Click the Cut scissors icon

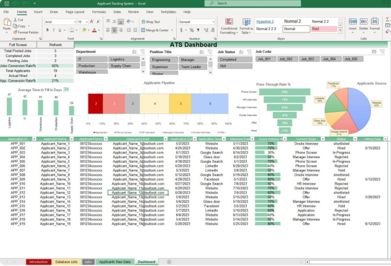click(15, 20)
